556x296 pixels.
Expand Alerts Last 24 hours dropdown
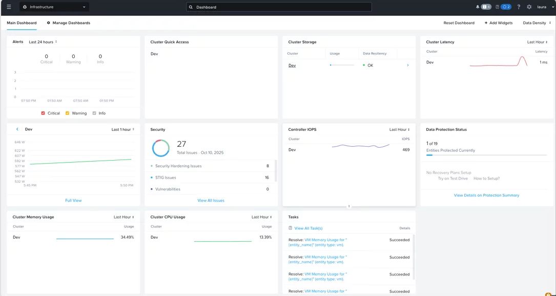[x=43, y=42]
